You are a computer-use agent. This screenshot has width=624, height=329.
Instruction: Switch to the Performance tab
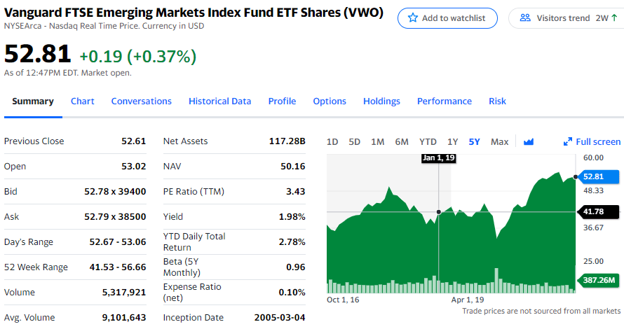point(445,101)
